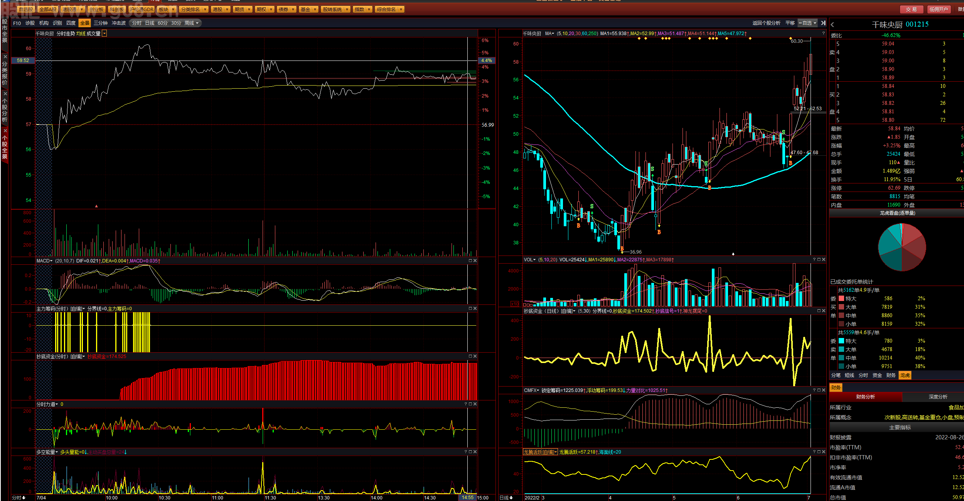
Task: Switch to the 诊股 tab
Action: click(30, 23)
